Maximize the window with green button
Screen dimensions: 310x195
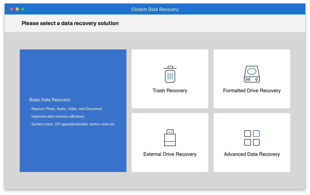[x=23, y=9]
